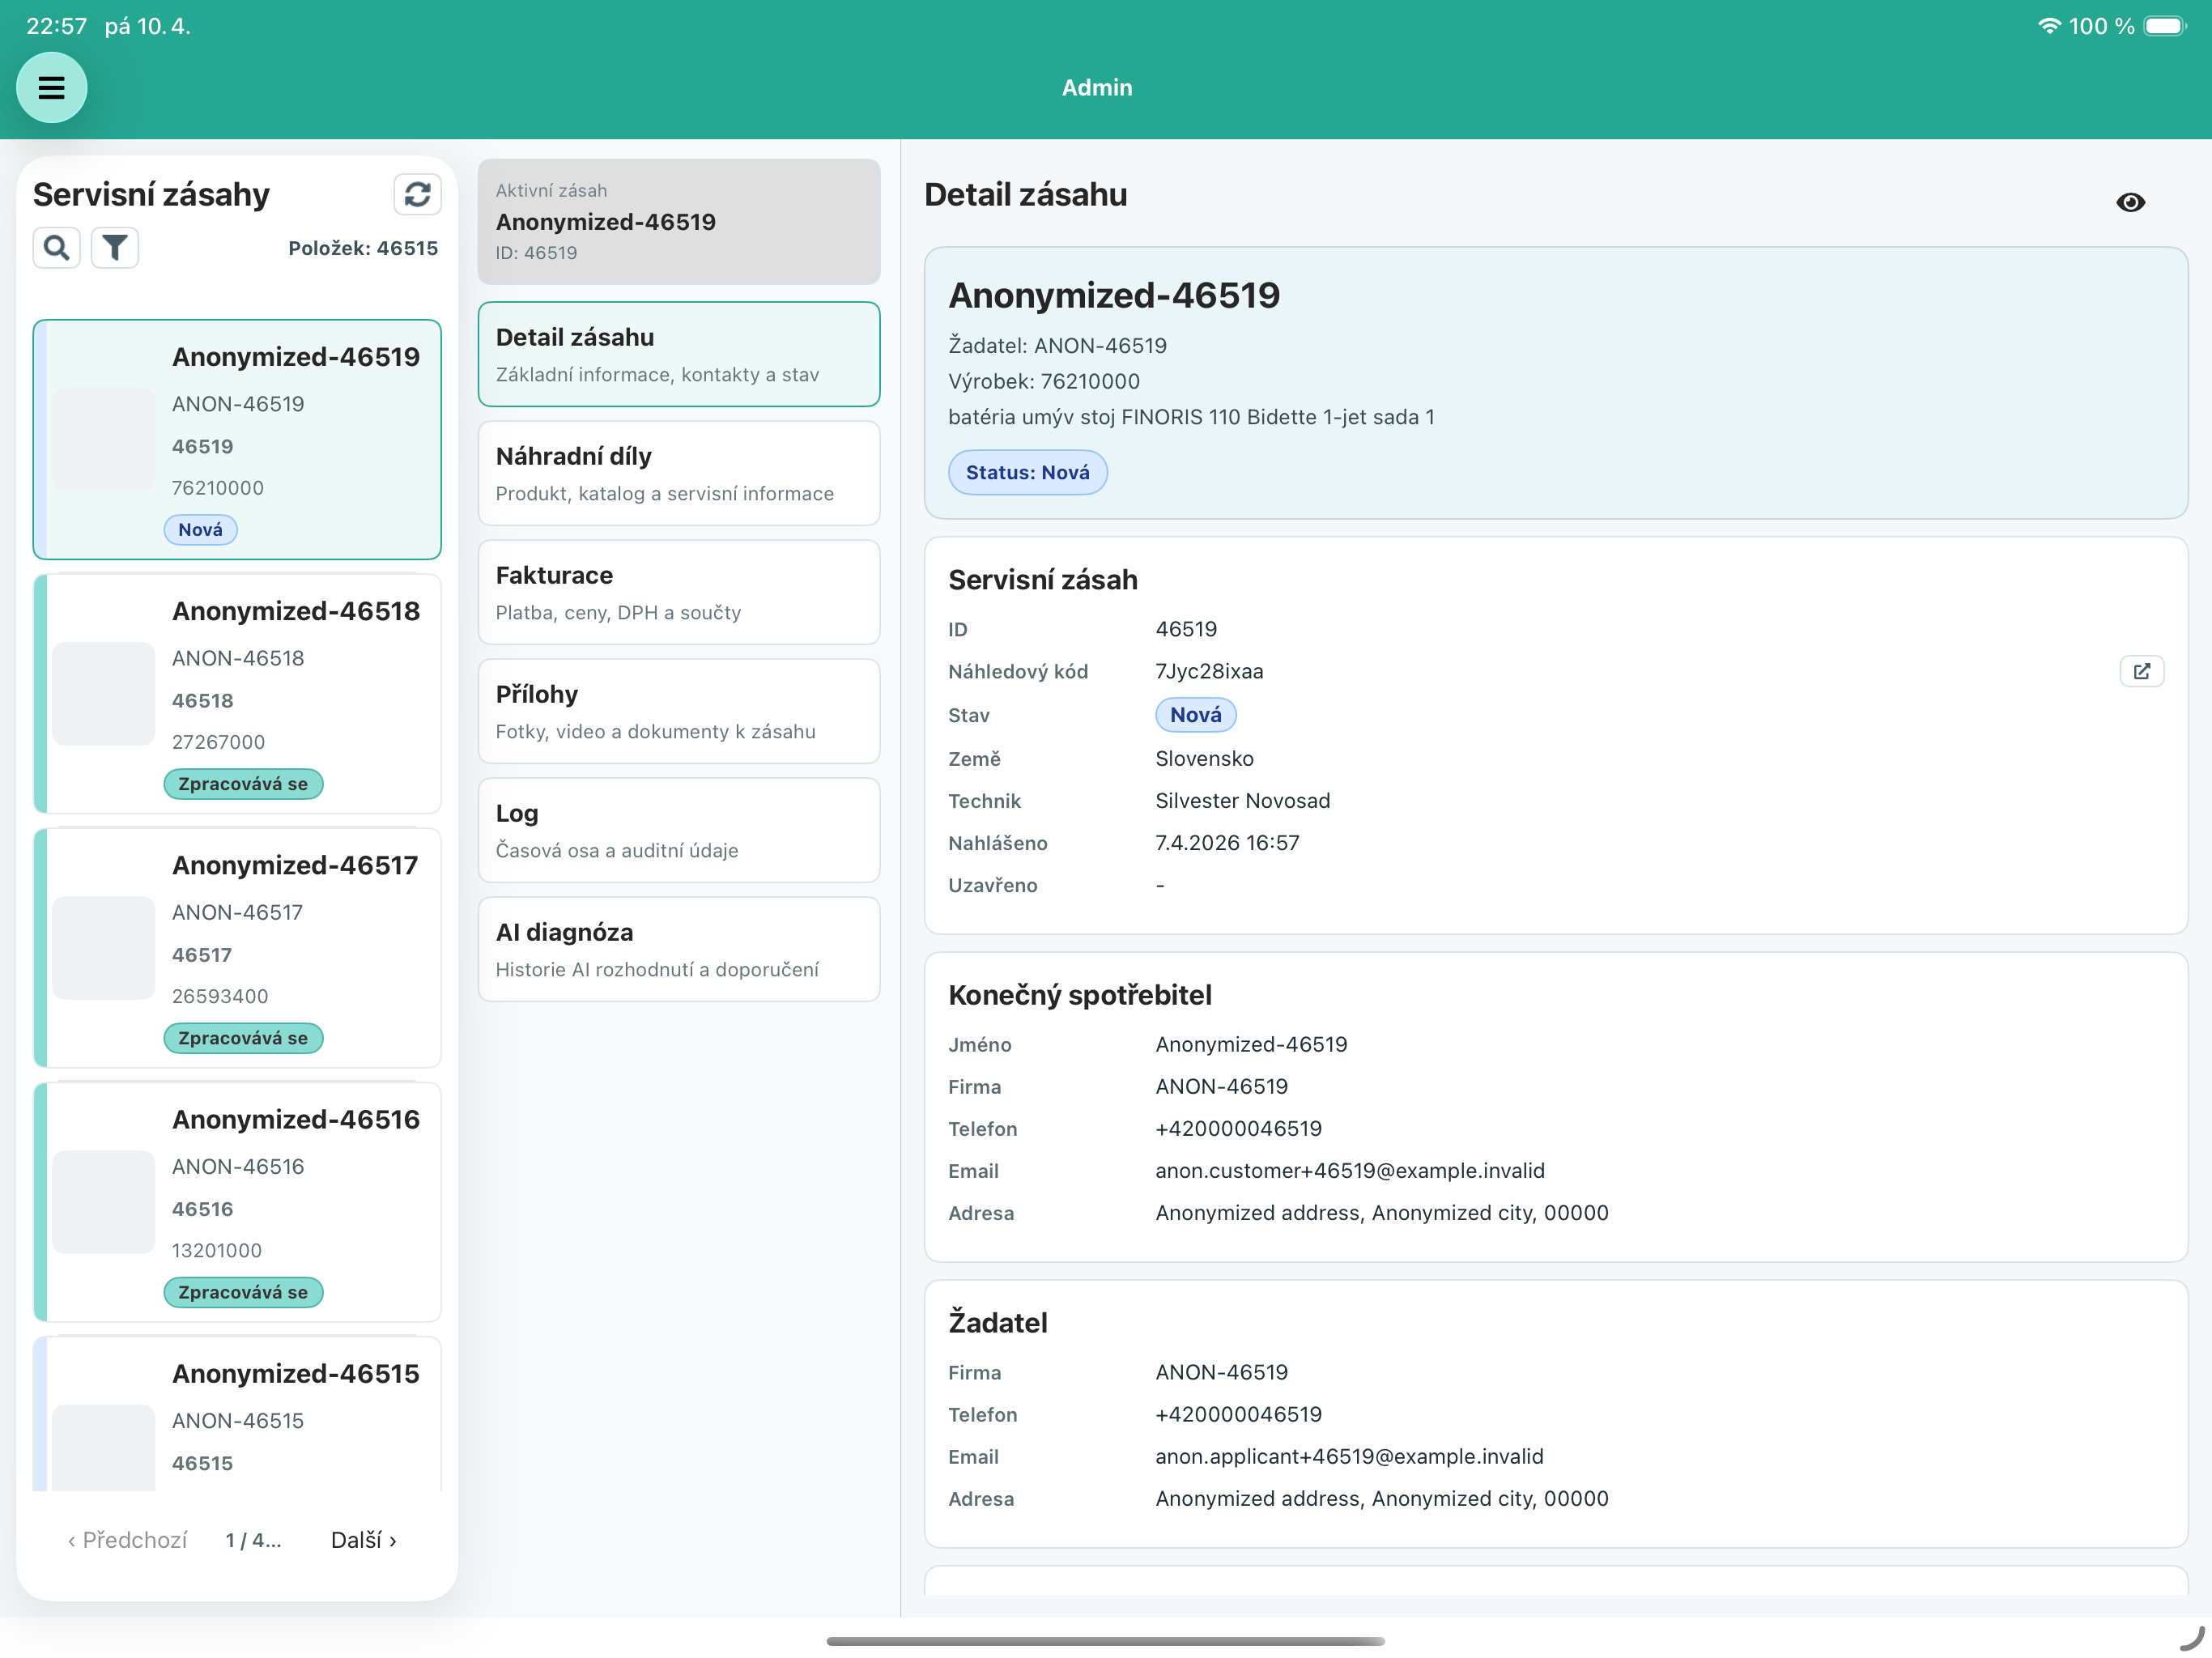The image size is (2212, 1658).
Task: Click the battery indicator icon
Action: 2164,26
